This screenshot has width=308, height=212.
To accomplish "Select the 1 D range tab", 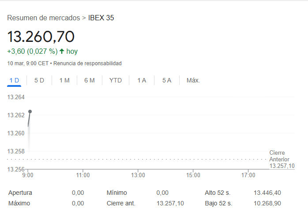I will coord(14,80).
